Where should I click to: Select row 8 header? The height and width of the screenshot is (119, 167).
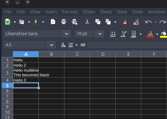7,101
